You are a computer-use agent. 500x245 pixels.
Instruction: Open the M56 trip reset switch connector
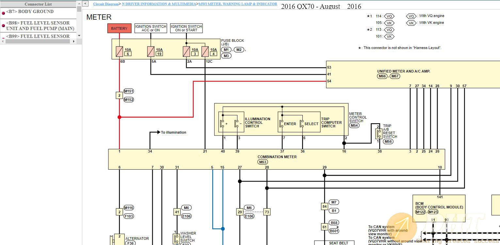tap(388, 142)
